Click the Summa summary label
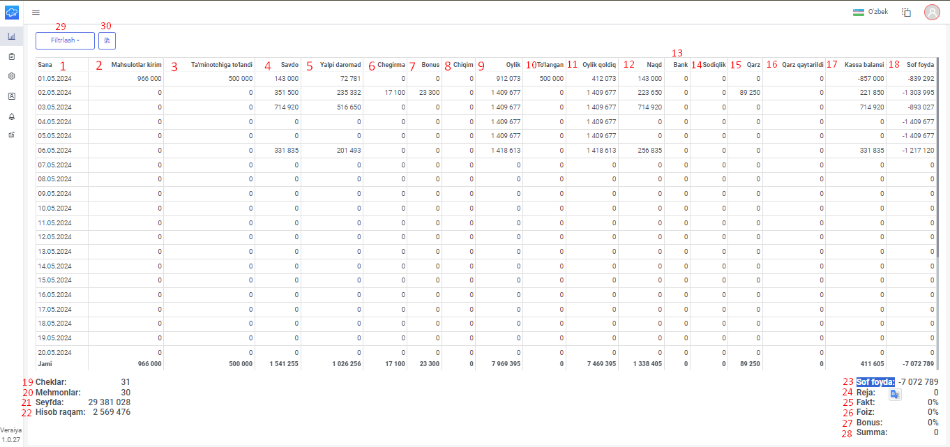The height and width of the screenshot is (447, 950). point(872,432)
